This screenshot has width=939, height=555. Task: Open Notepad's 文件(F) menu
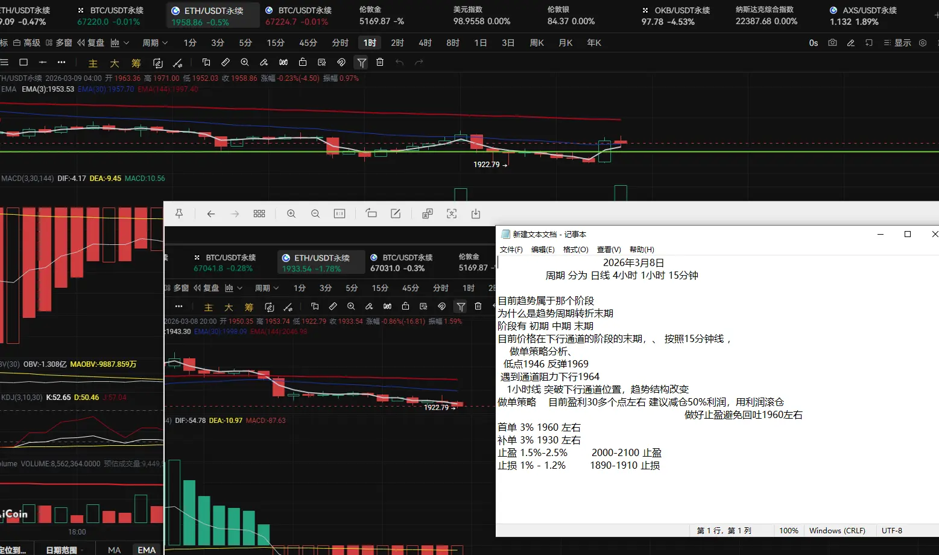511,249
